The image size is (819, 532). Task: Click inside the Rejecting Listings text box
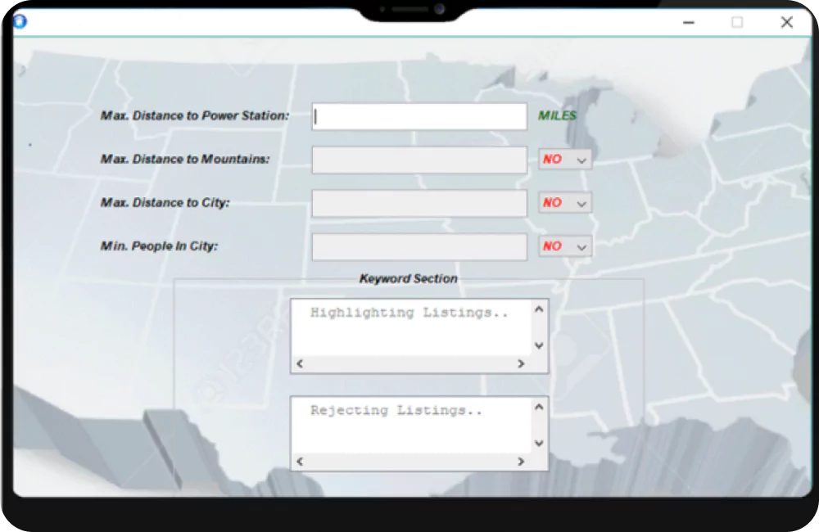(x=411, y=425)
